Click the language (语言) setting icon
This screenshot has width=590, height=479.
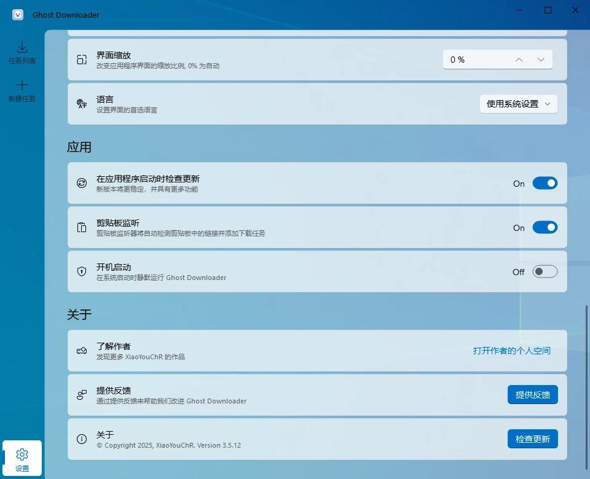pos(82,104)
